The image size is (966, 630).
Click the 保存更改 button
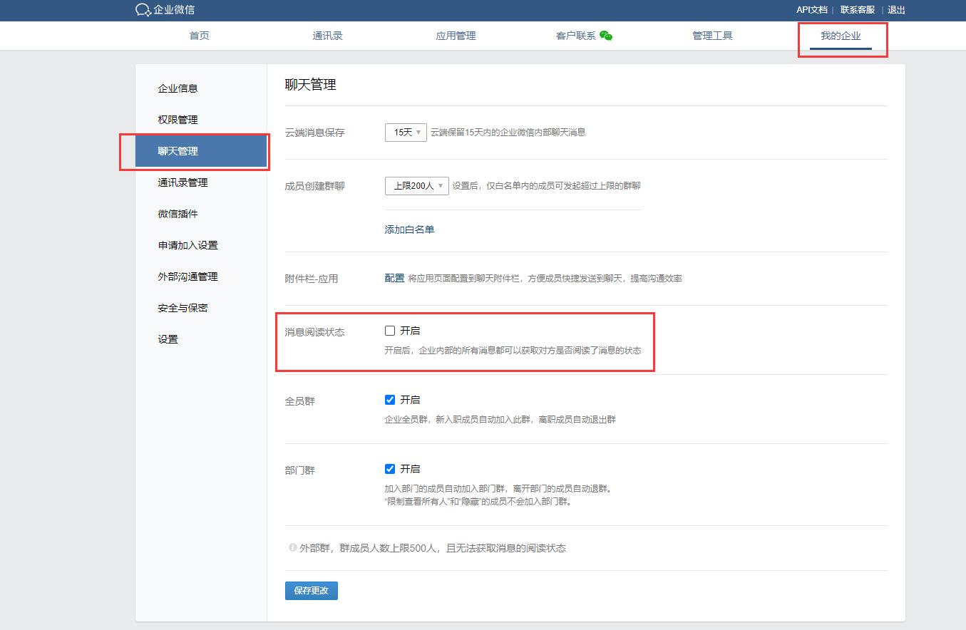[x=311, y=591]
